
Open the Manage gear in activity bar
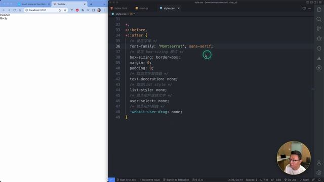pyautogui.click(x=319, y=172)
